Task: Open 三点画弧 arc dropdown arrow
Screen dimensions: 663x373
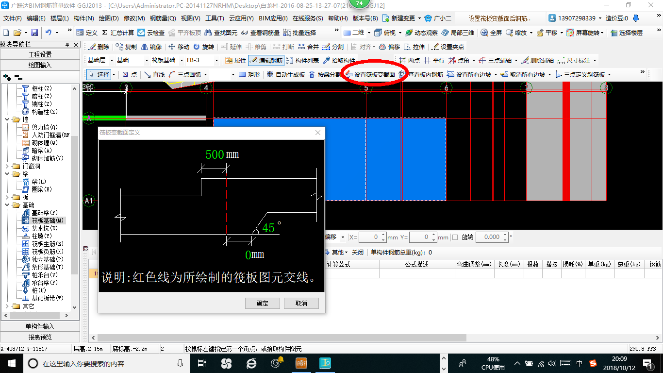Action: pyautogui.click(x=206, y=74)
